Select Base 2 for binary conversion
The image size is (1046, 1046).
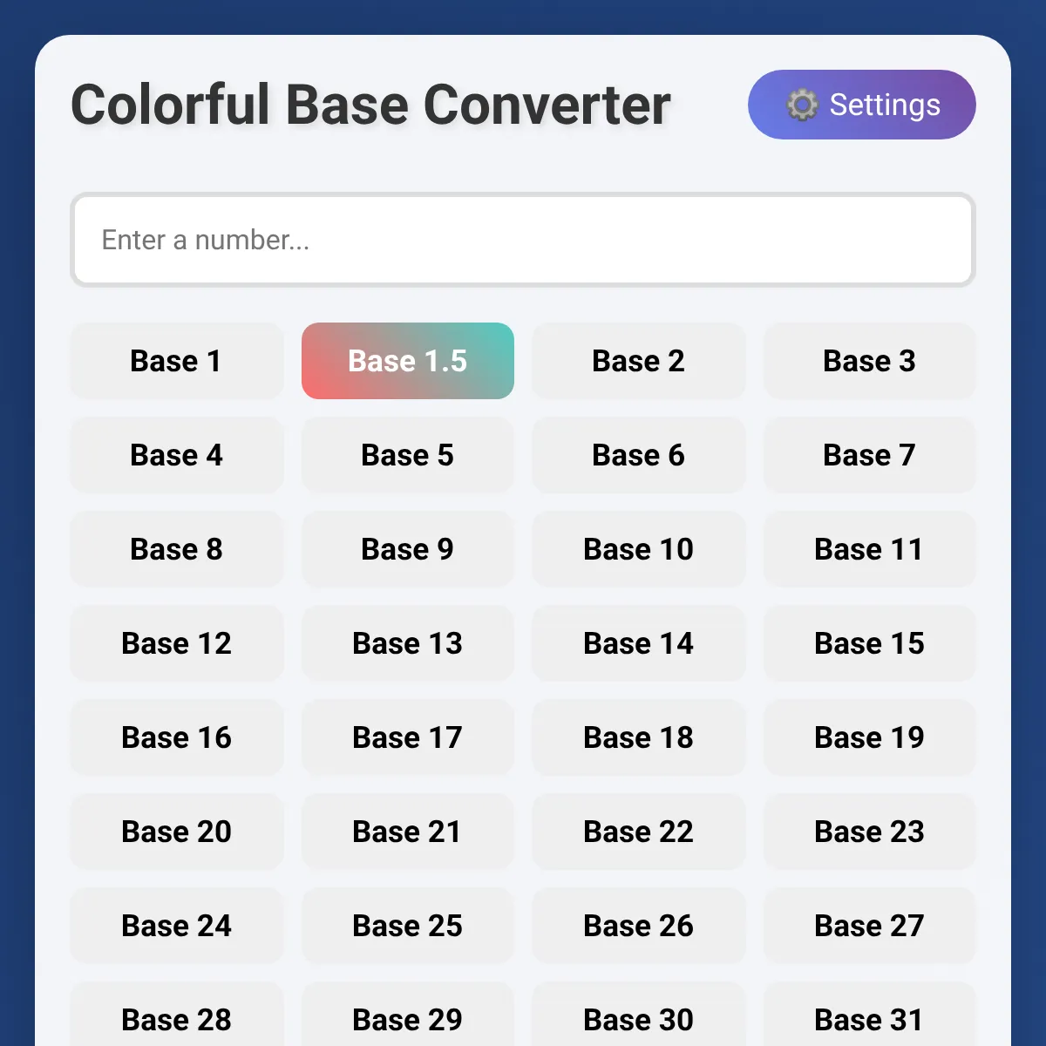coord(639,361)
